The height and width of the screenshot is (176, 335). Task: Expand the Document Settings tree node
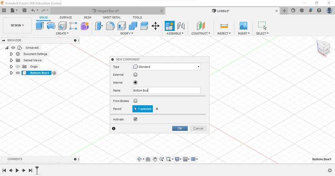pyautogui.click(x=11, y=54)
